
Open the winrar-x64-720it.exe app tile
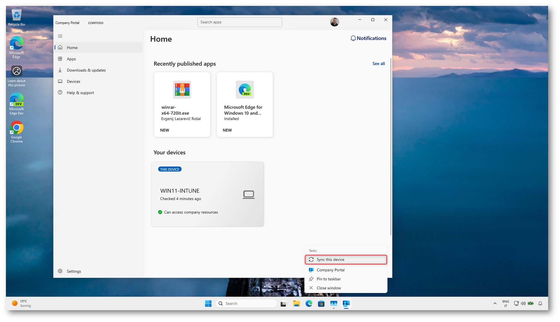[x=182, y=104]
